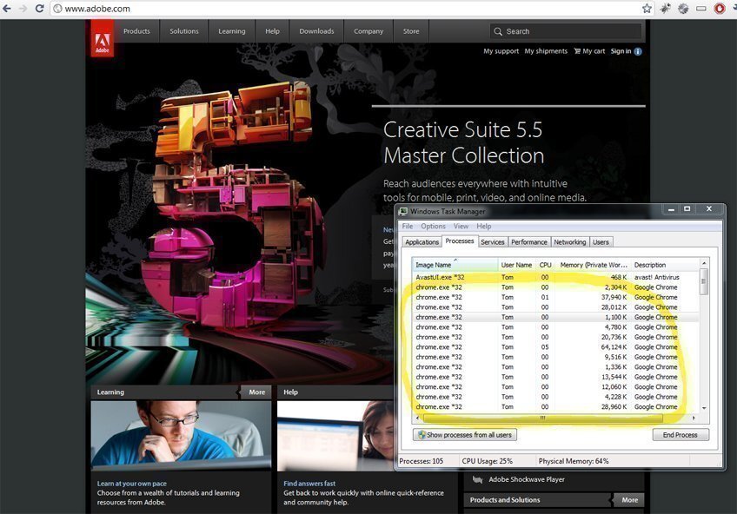The width and height of the screenshot is (737, 514).
Task: Click the browser forward arrow
Action: coord(23,9)
